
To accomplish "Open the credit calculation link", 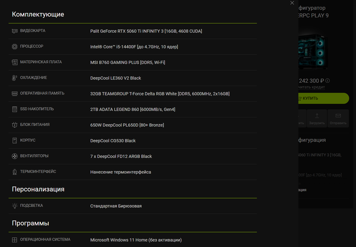I will (x=312, y=87).
